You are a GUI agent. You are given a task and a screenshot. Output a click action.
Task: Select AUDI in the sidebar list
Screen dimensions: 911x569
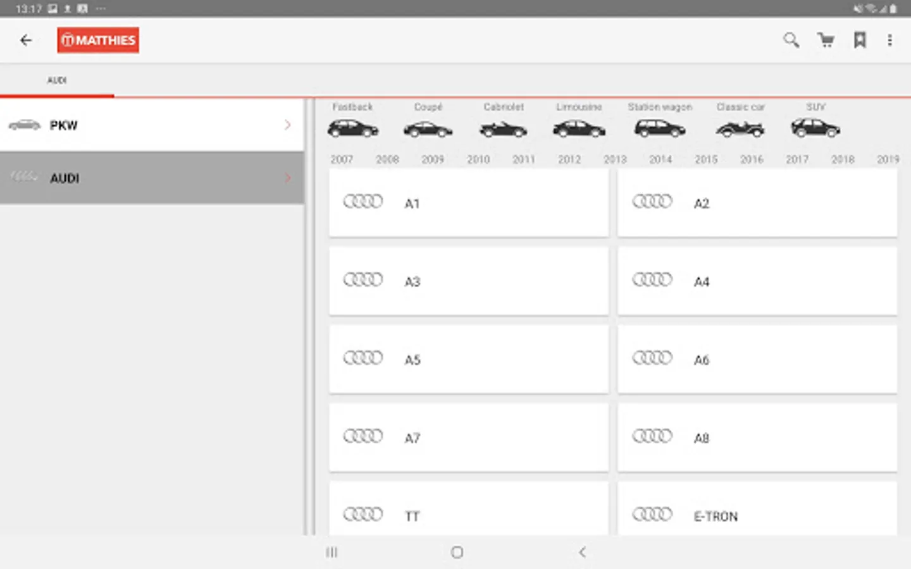click(x=152, y=178)
